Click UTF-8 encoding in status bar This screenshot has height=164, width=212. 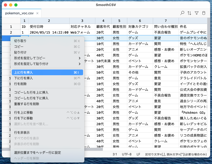pyautogui.click(x=127, y=154)
